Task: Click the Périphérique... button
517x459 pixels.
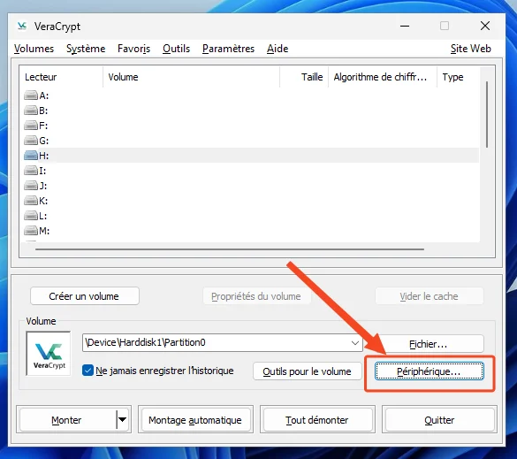Action: (x=429, y=371)
